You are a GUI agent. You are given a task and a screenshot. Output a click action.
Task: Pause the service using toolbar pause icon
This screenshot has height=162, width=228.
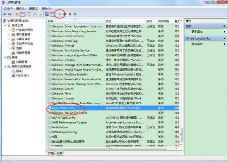(x=70, y=14)
